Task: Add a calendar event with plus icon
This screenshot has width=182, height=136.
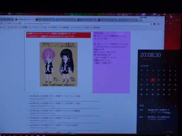Action: 175,105
